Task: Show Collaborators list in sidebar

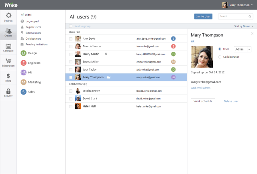Action: click(x=31, y=38)
